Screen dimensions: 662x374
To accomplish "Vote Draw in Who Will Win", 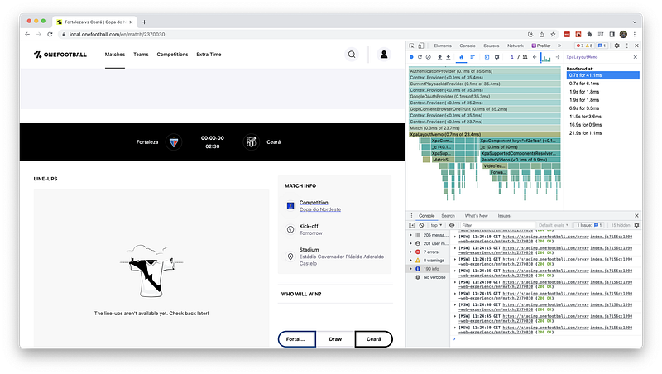I will click(335, 339).
